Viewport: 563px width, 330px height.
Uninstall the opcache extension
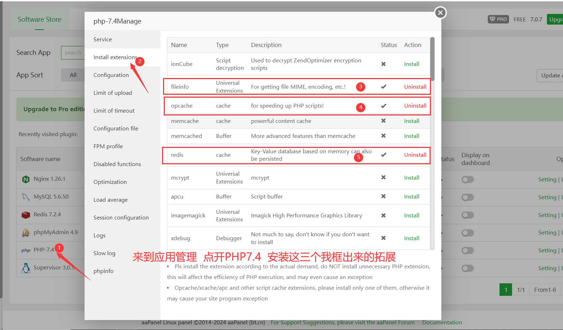[x=415, y=106]
